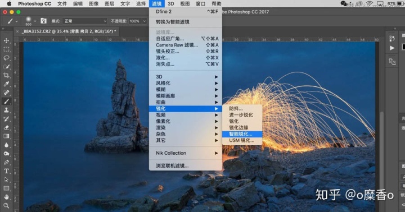The height and width of the screenshot is (212, 405).
Task: Select the Eyedropper tool
Action: point(6,84)
